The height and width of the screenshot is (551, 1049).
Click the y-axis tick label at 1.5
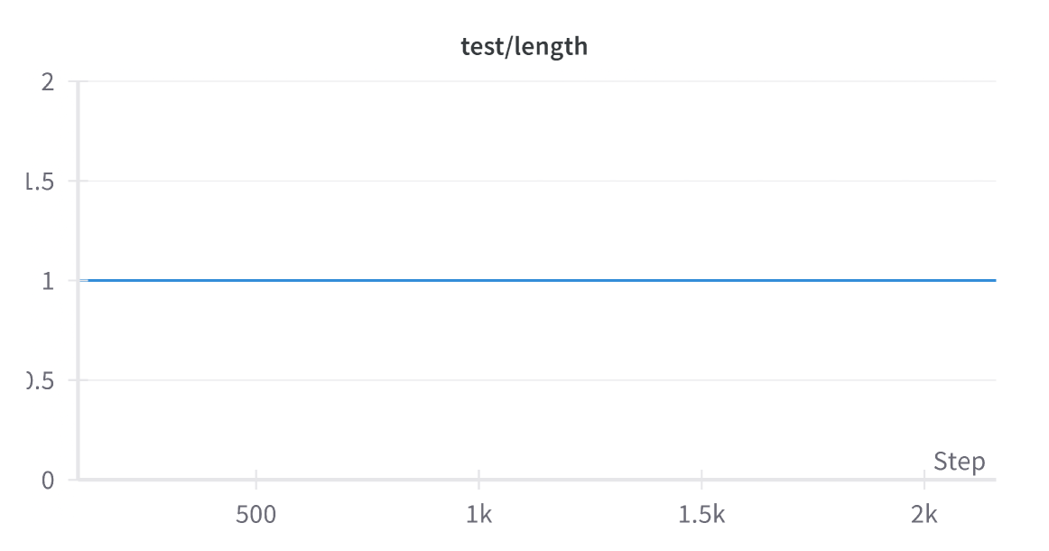pos(42,182)
